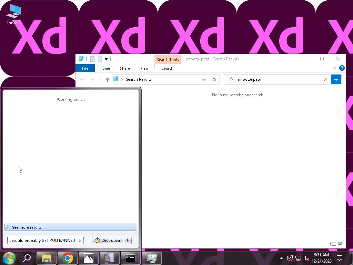
Task: Expand address bar breadcrumb chevron
Action: click(x=122, y=80)
